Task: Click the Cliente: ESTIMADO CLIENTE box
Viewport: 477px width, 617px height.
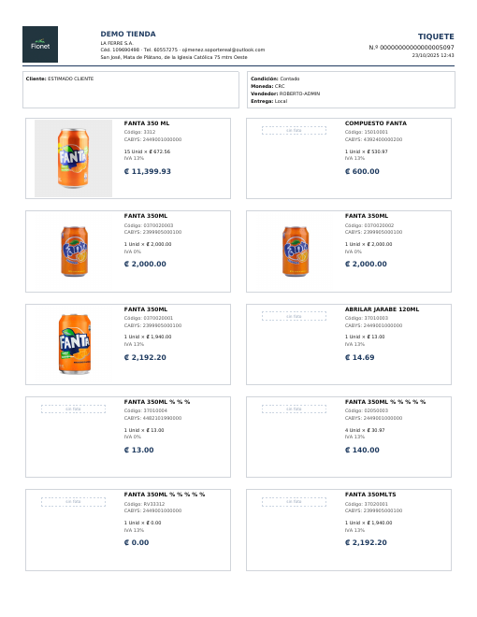Action: pos(131,90)
